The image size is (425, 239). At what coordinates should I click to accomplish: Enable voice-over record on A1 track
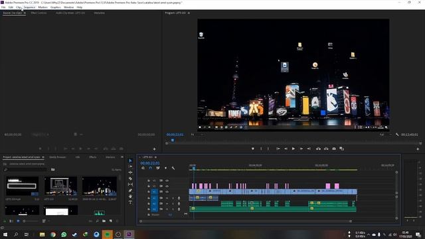click(179, 198)
